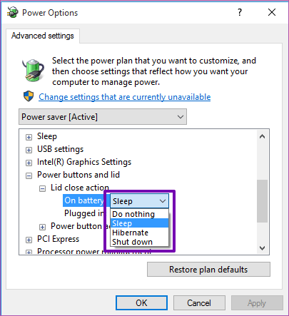Expand the PCI Express node

(x=29, y=240)
